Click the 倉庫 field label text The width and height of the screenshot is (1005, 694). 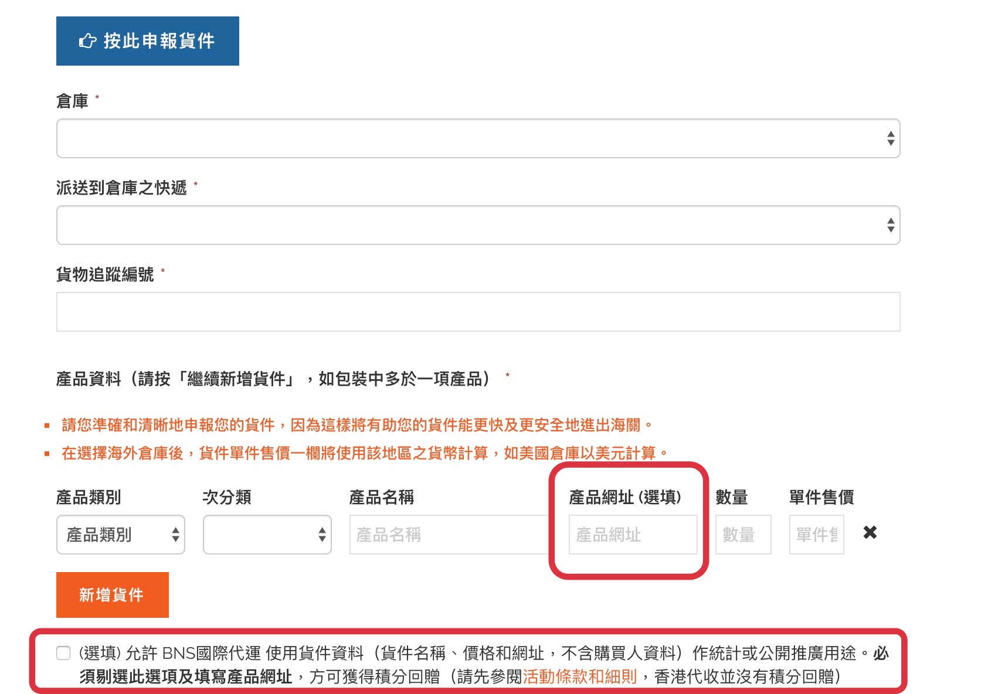72,101
